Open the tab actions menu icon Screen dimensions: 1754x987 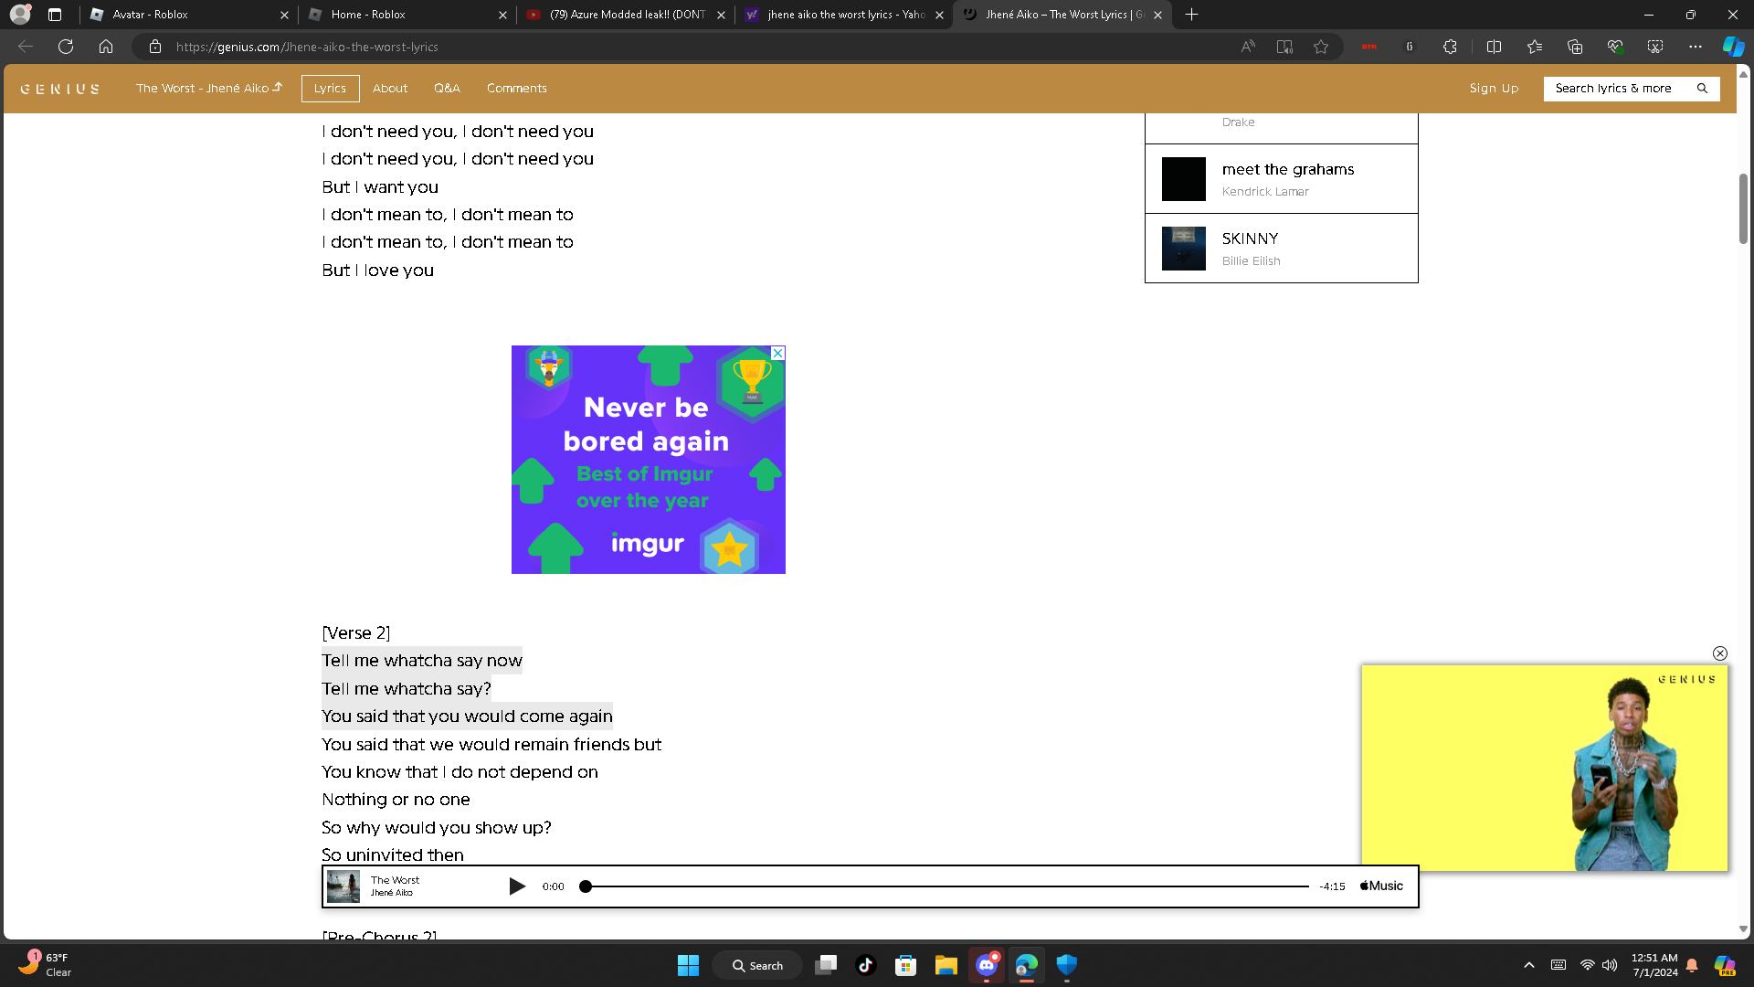pos(55,15)
